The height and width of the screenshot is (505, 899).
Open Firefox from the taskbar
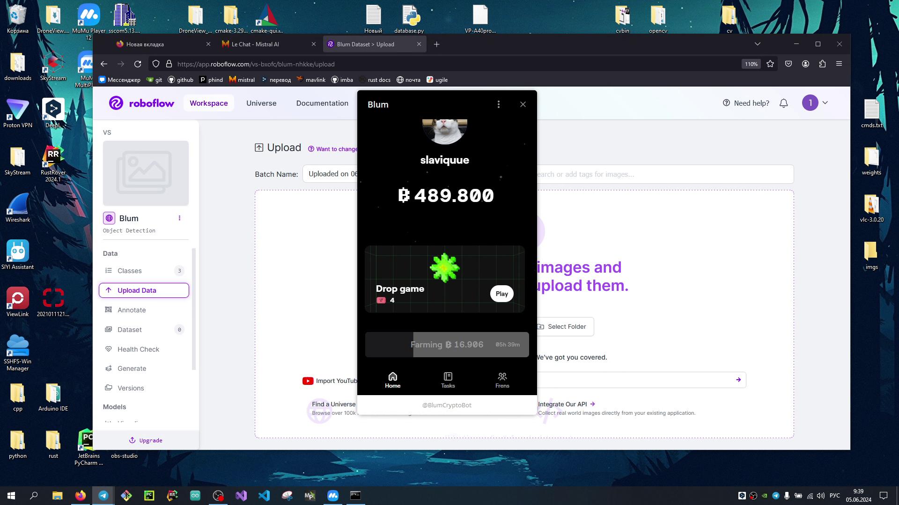coord(81,496)
